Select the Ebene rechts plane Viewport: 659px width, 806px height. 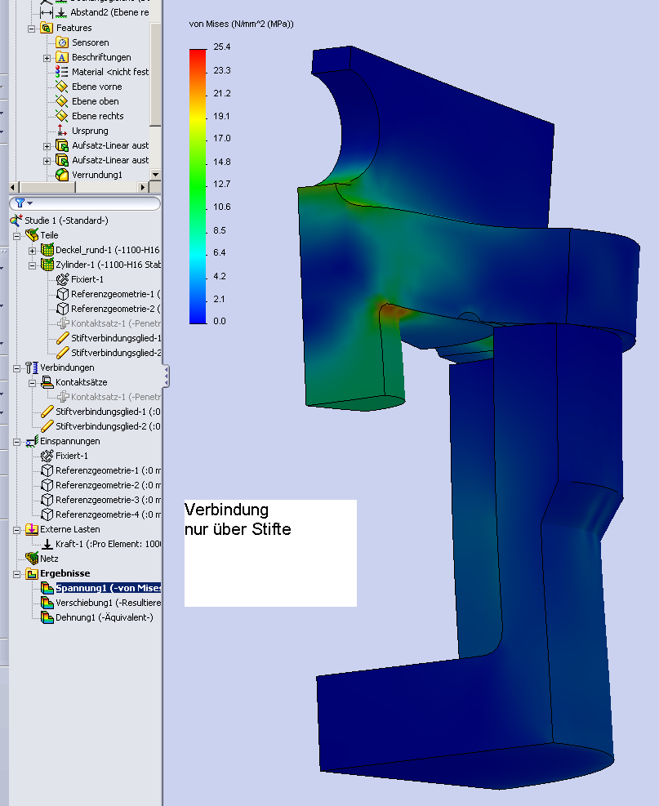coord(98,116)
